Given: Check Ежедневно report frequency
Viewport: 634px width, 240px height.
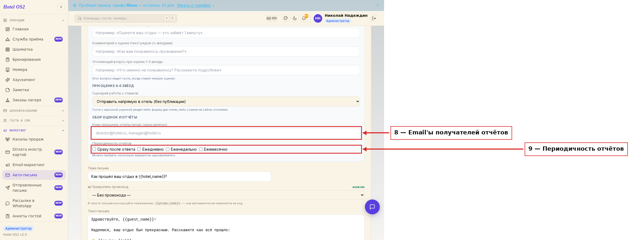Looking at the screenshot, I should (139, 149).
